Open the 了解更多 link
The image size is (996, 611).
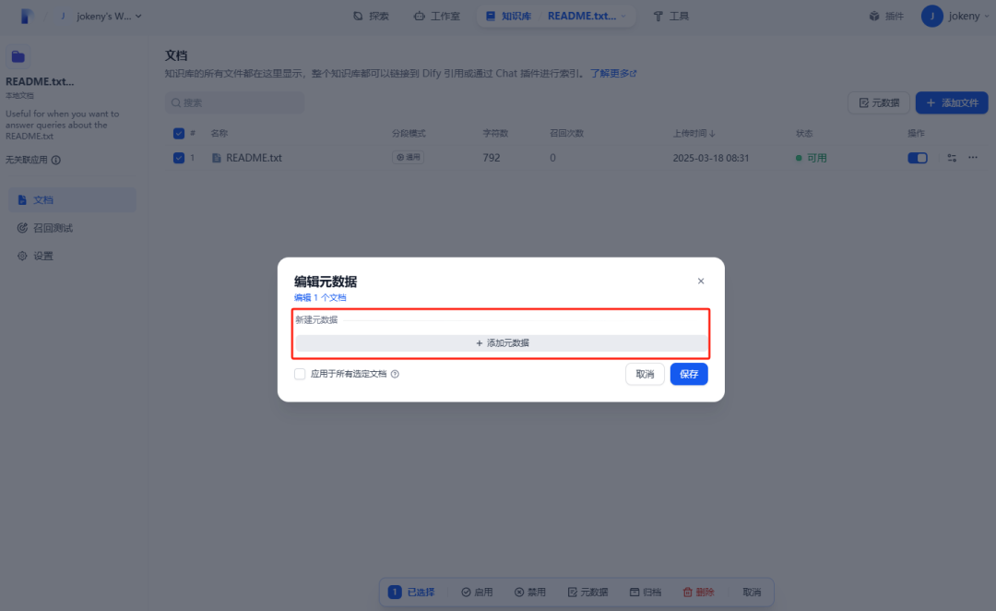(612, 73)
